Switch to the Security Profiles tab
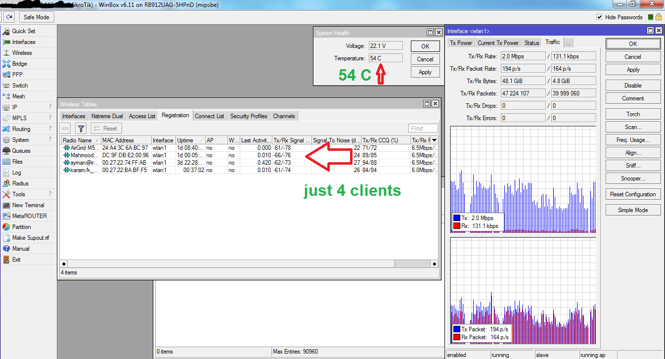This screenshot has height=359, width=665. point(249,116)
